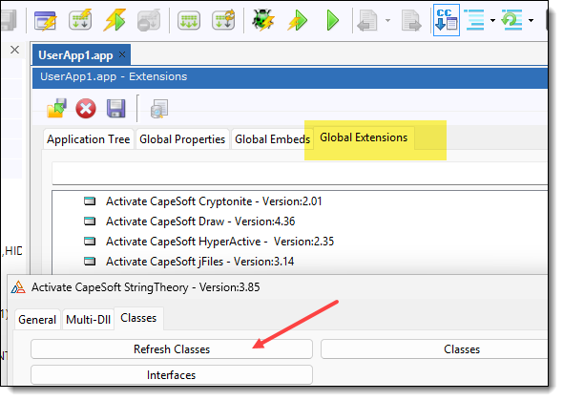563x401 pixels.
Task: Click the Refresh Classes button
Action: pyautogui.click(x=172, y=349)
